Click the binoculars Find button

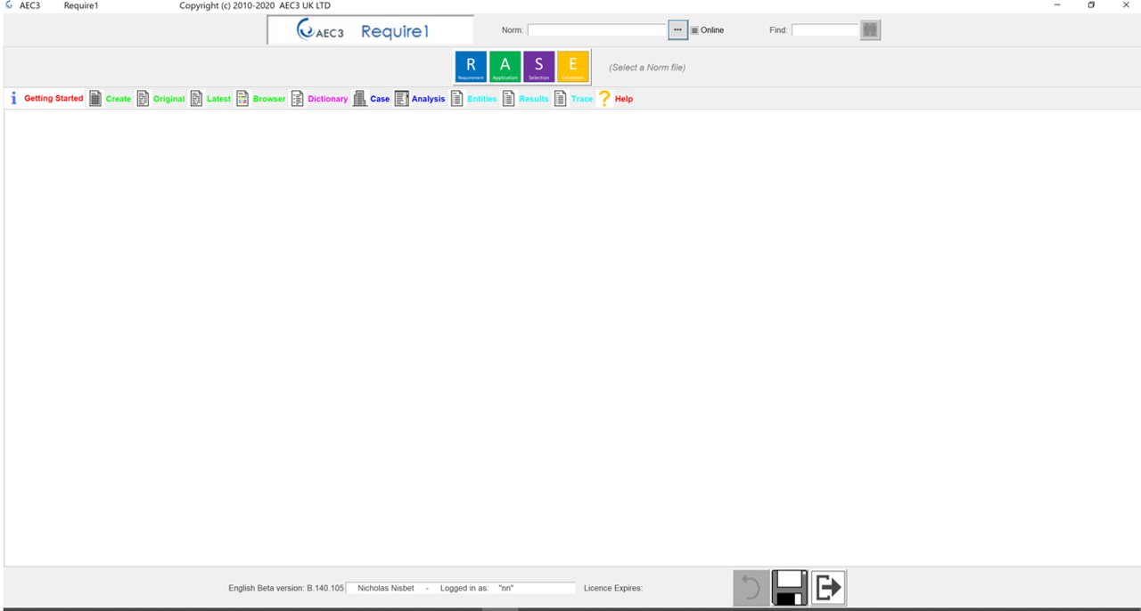(870, 30)
